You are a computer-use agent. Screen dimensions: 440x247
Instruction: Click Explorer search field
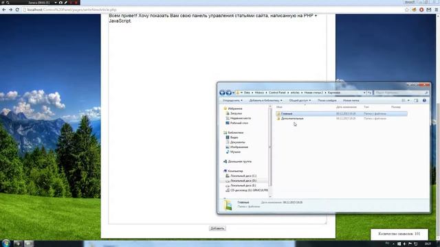[401, 93]
